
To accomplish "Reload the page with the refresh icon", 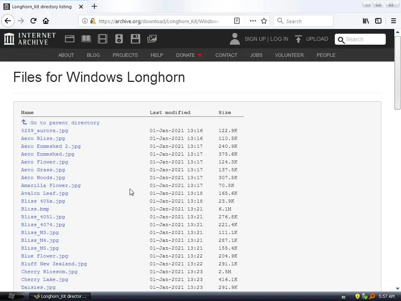I will tap(33, 21).
